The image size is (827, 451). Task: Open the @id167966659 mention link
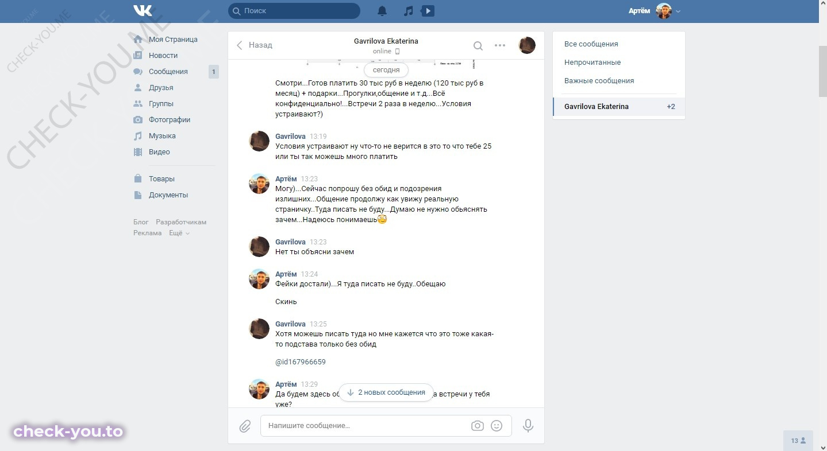pos(301,362)
